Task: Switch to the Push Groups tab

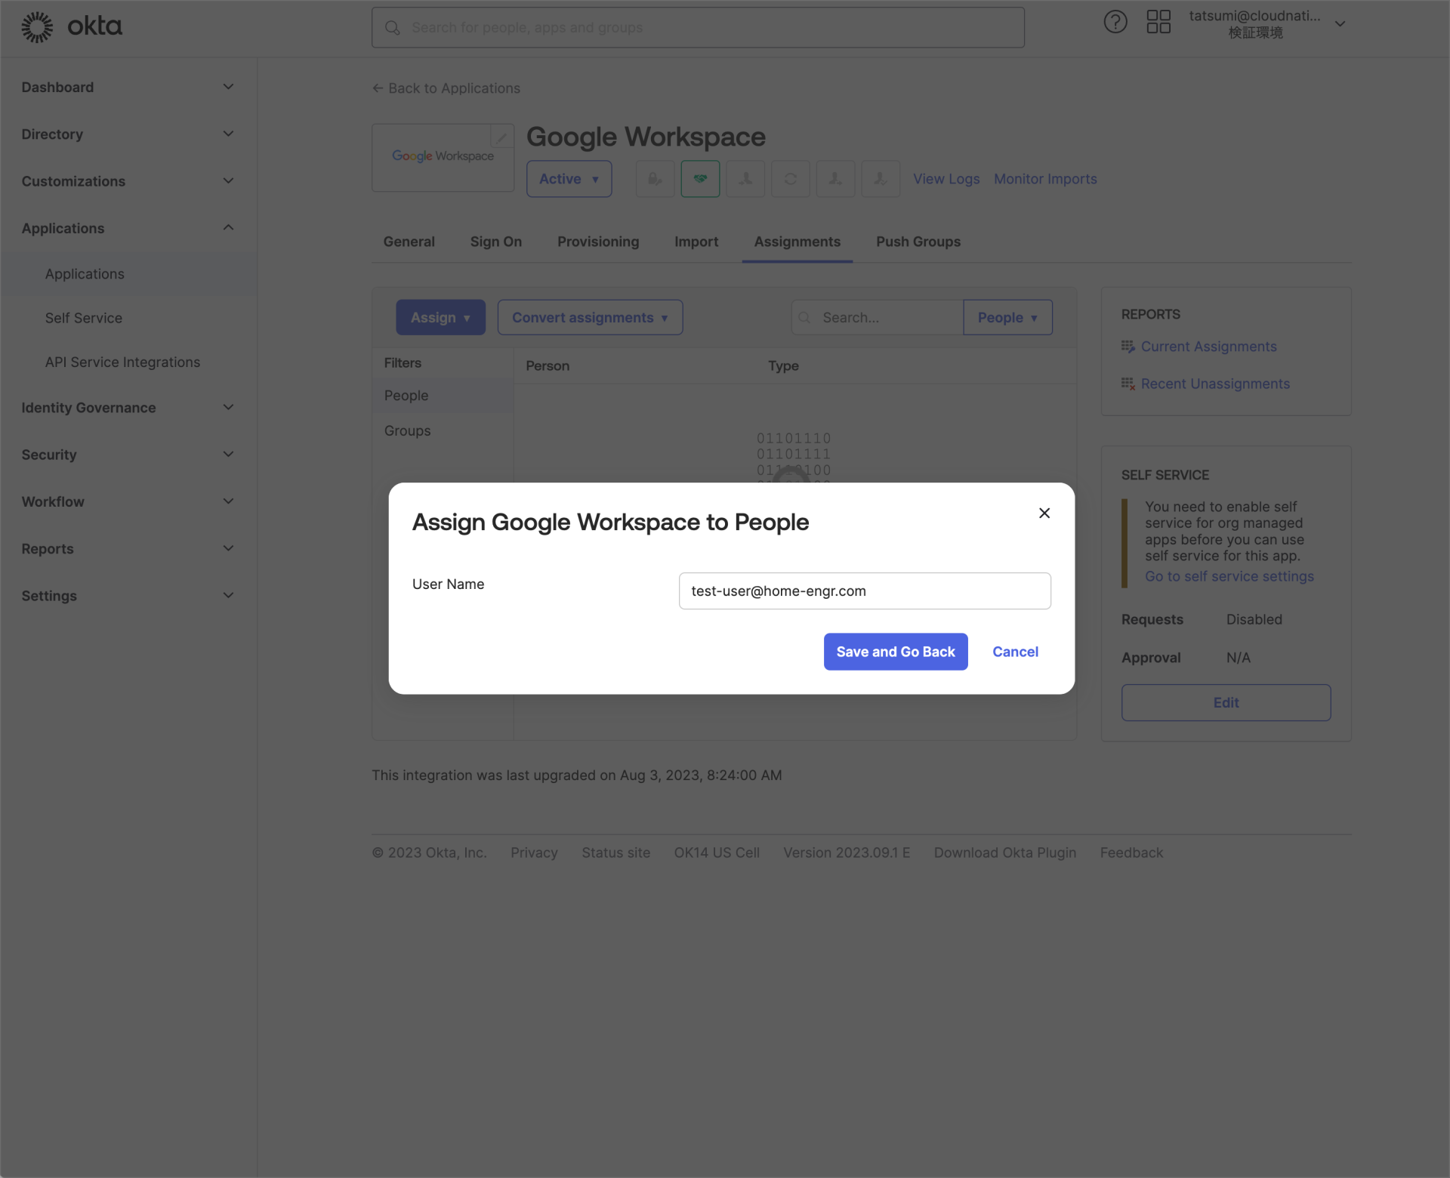Action: pos(918,242)
